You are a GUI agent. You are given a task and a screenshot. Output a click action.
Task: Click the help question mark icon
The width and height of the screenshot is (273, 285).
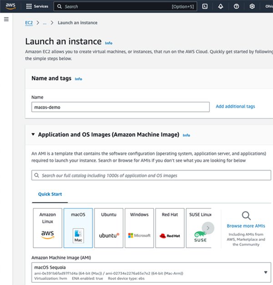[x=236, y=6]
